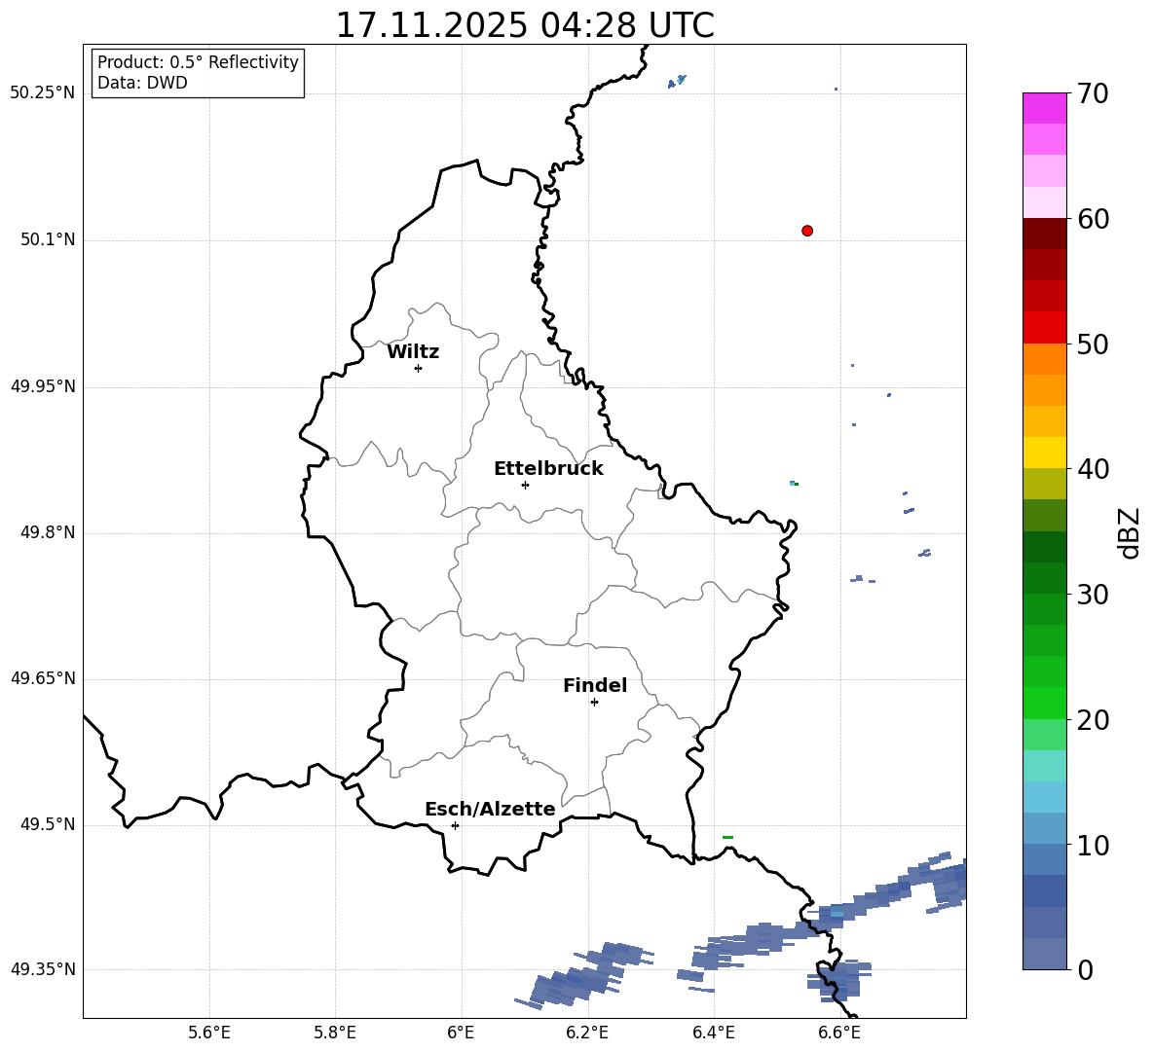Click the 60 tick on colorbar
This screenshot has width=1153, height=1052.
click(x=1093, y=219)
